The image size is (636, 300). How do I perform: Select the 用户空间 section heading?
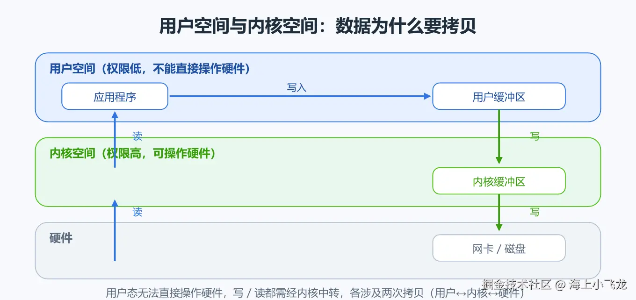pyautogui.click(x=150, y=69)
